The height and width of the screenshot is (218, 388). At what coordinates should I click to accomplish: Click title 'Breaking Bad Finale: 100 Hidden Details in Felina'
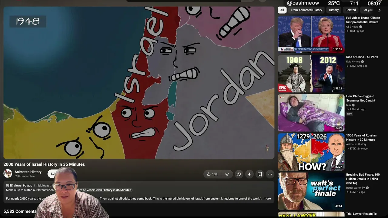point(363,179)
